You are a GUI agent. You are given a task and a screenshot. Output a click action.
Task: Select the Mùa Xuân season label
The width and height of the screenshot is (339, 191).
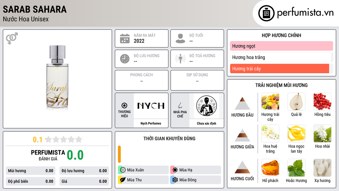click(x=135, y=170)
